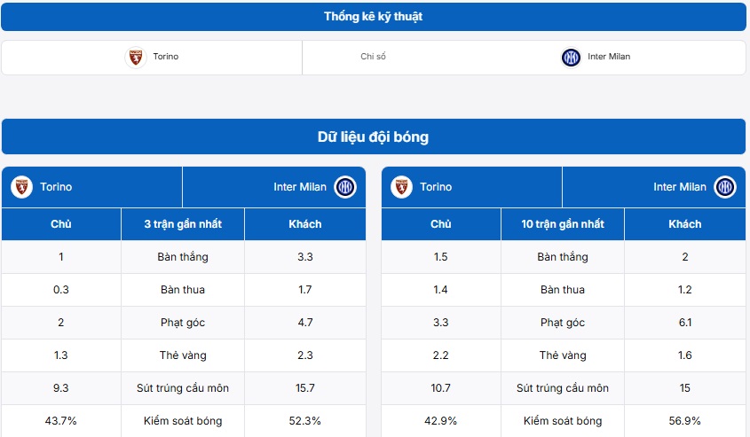
Task: Click Thẻ vàng row label in 3-match table
Action: 183,355
